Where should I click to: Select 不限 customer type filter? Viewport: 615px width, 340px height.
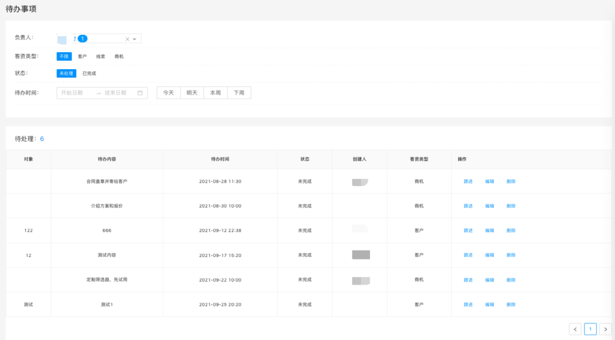pos(64,56)
